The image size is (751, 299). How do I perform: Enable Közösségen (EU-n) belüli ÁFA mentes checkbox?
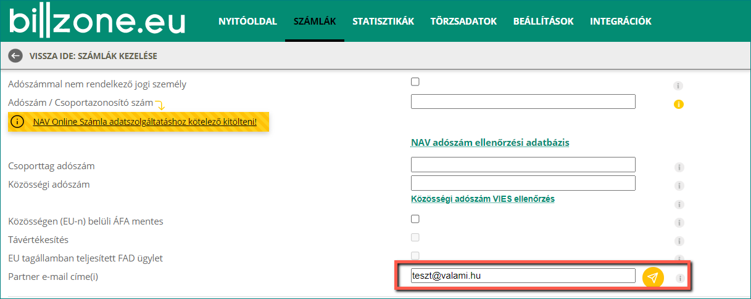(415, 218)
